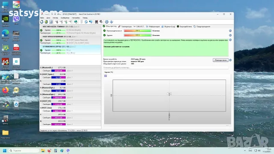
Task: Click the teal globe toolbar icon
Action: coord(76,22)
